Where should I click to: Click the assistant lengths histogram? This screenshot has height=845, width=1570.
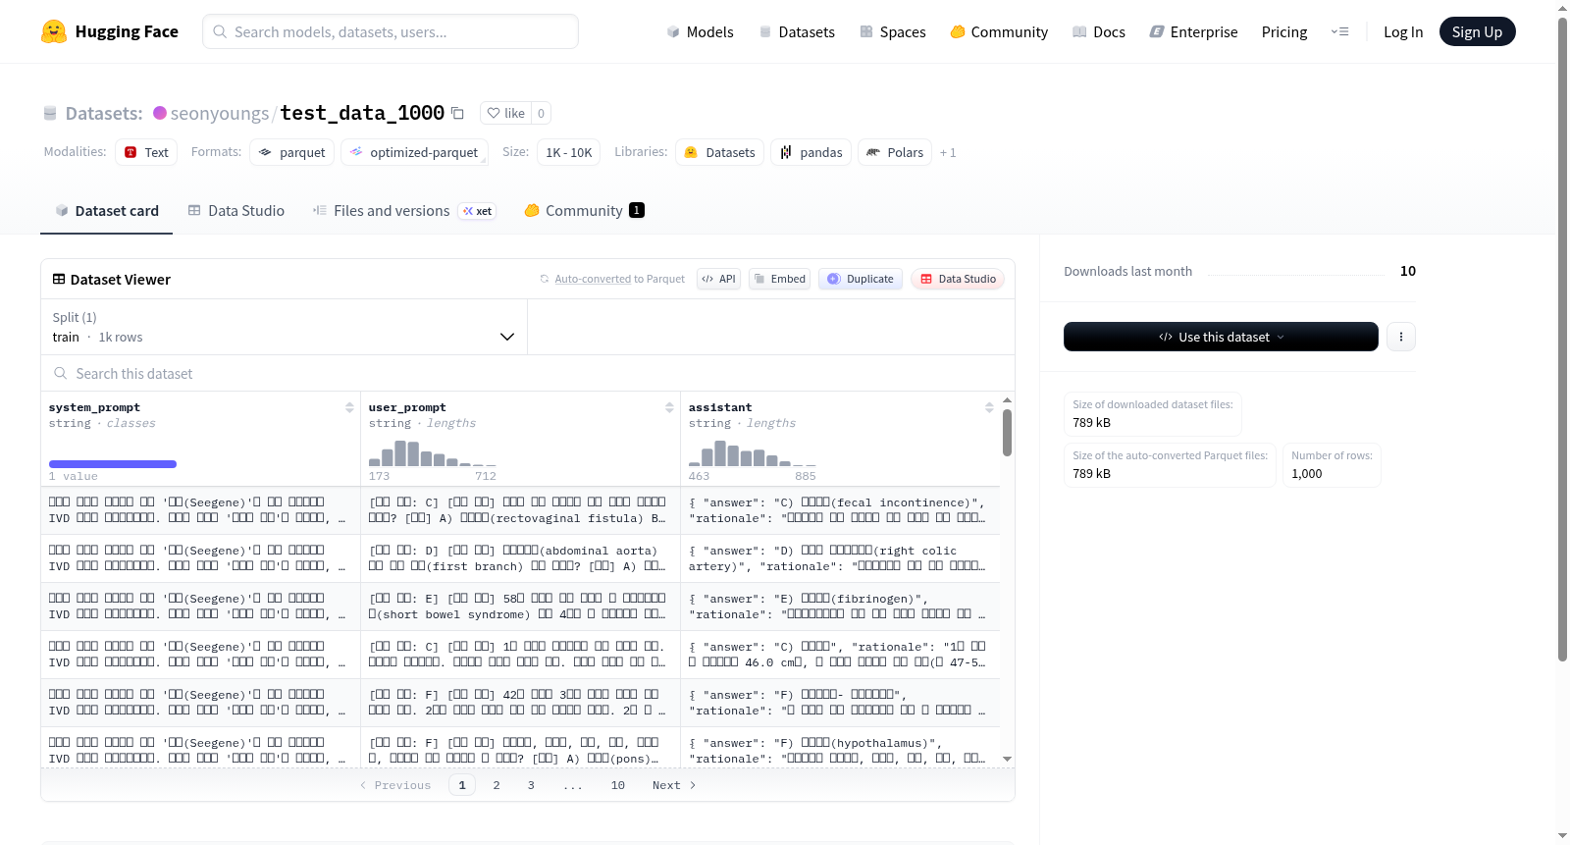[753, 453]
